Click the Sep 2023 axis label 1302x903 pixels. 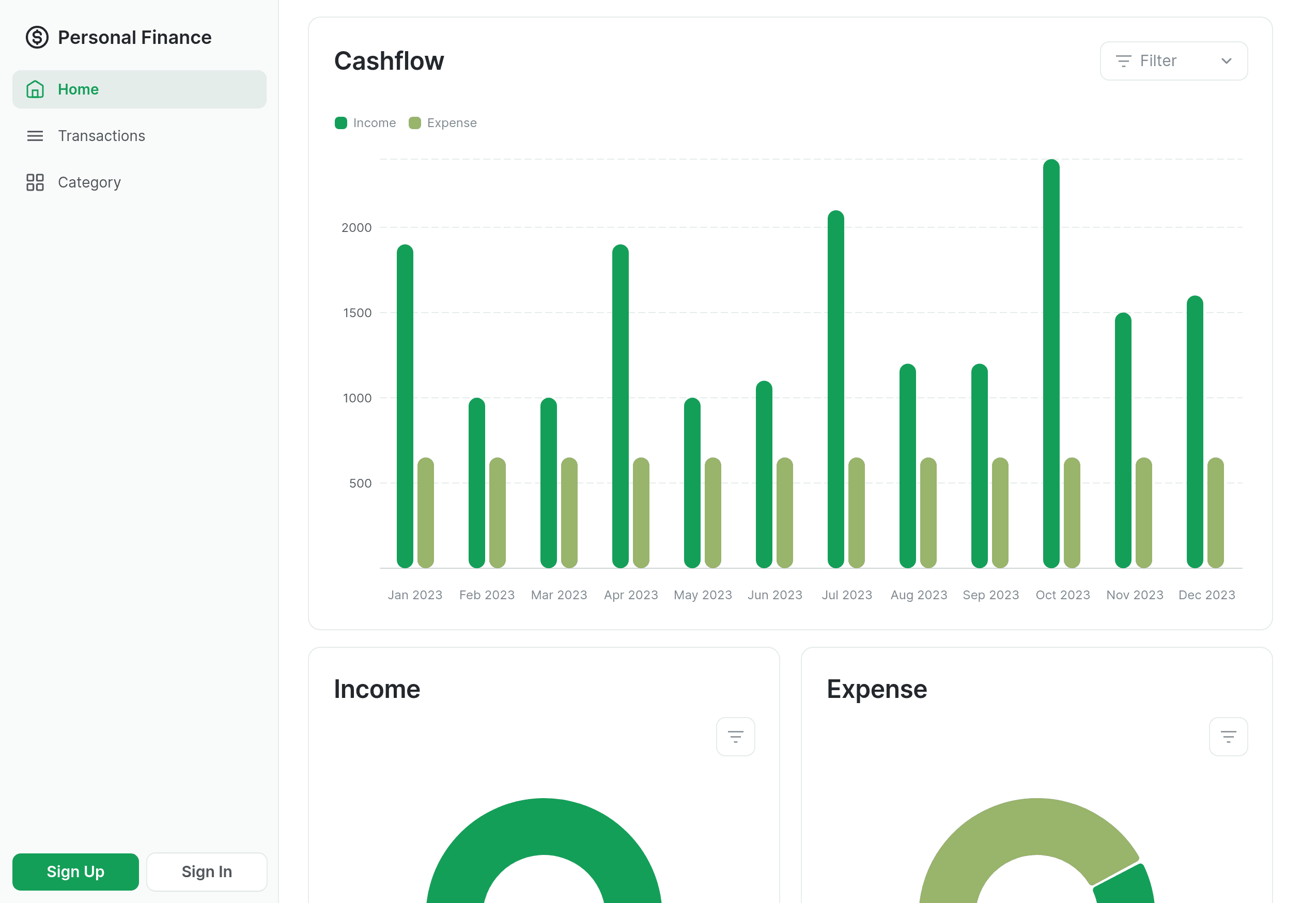(990, 595)
